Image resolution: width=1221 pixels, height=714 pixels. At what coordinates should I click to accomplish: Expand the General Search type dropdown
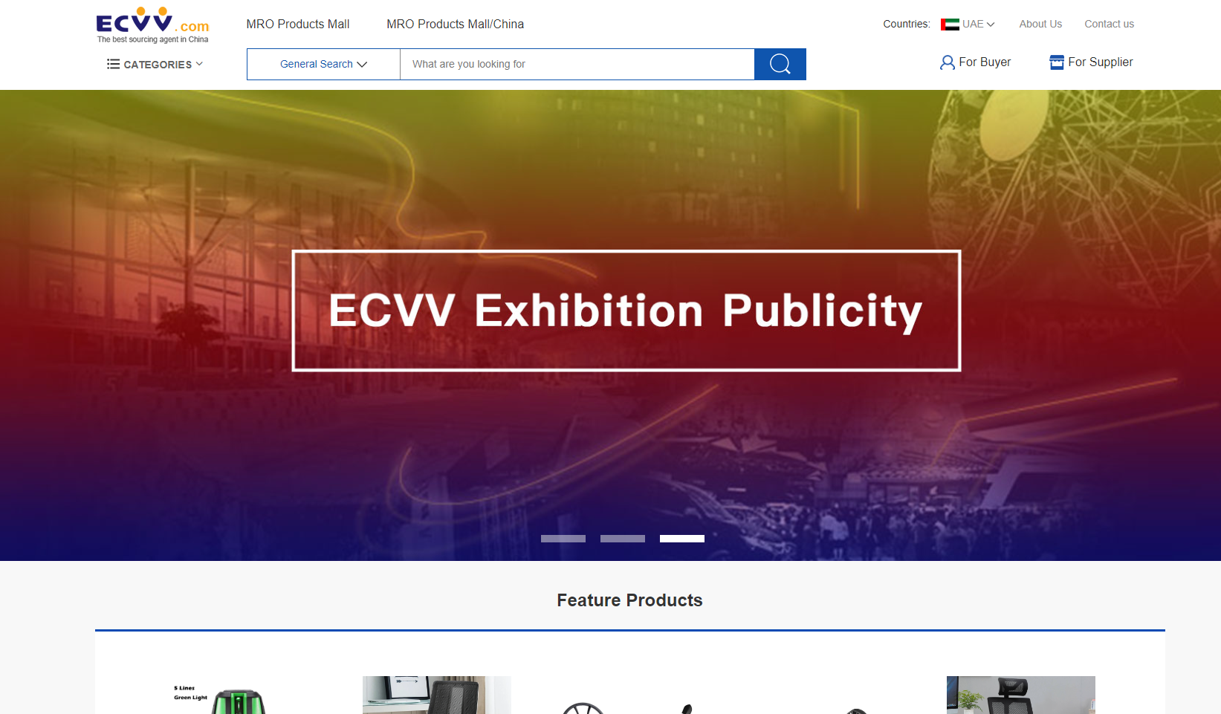[323, 64]
